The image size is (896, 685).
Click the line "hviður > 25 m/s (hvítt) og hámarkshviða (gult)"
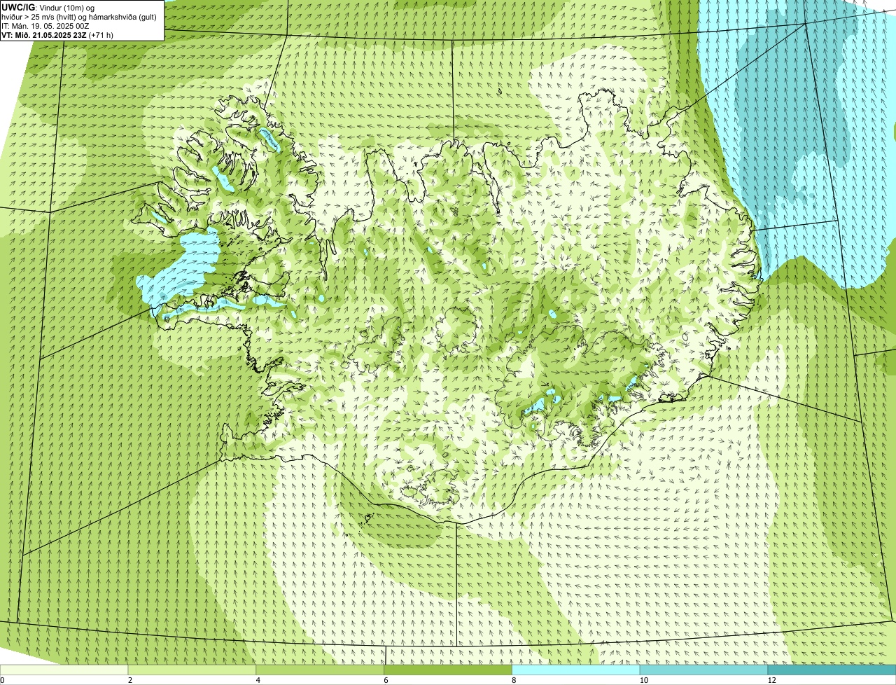coord(79,17)
